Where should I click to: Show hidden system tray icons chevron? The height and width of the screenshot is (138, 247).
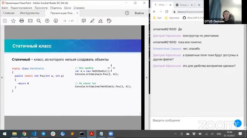tap(175, 134)
